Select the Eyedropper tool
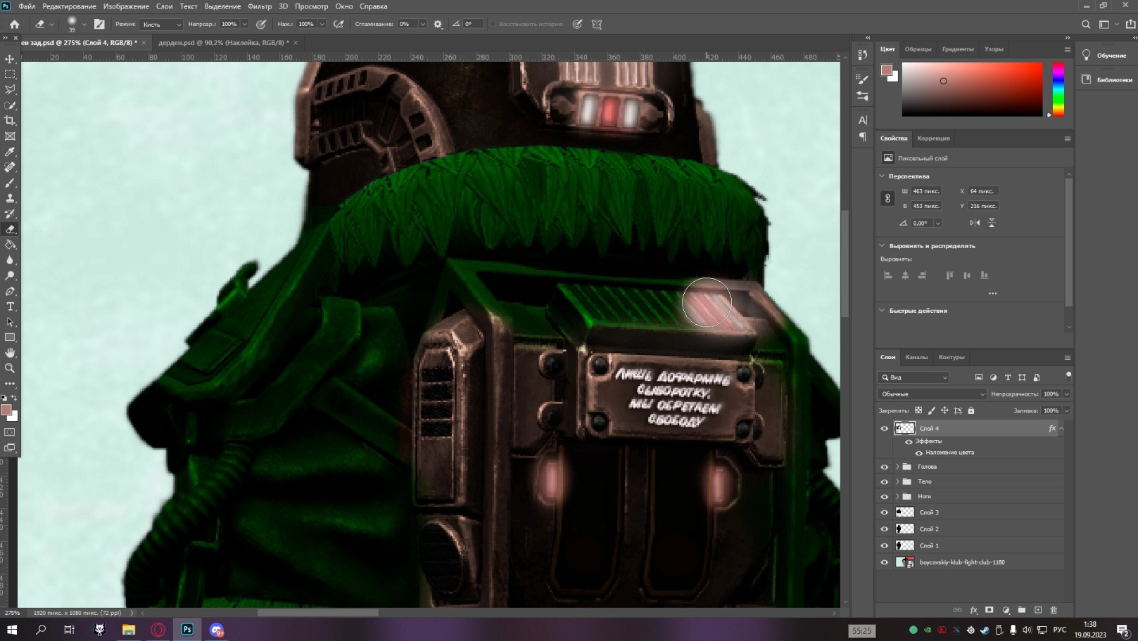Image resolution: width=1138 pixels, height=641 pixels. click(10, 152)
